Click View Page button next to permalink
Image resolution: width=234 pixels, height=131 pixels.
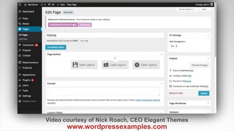(84, 41)
